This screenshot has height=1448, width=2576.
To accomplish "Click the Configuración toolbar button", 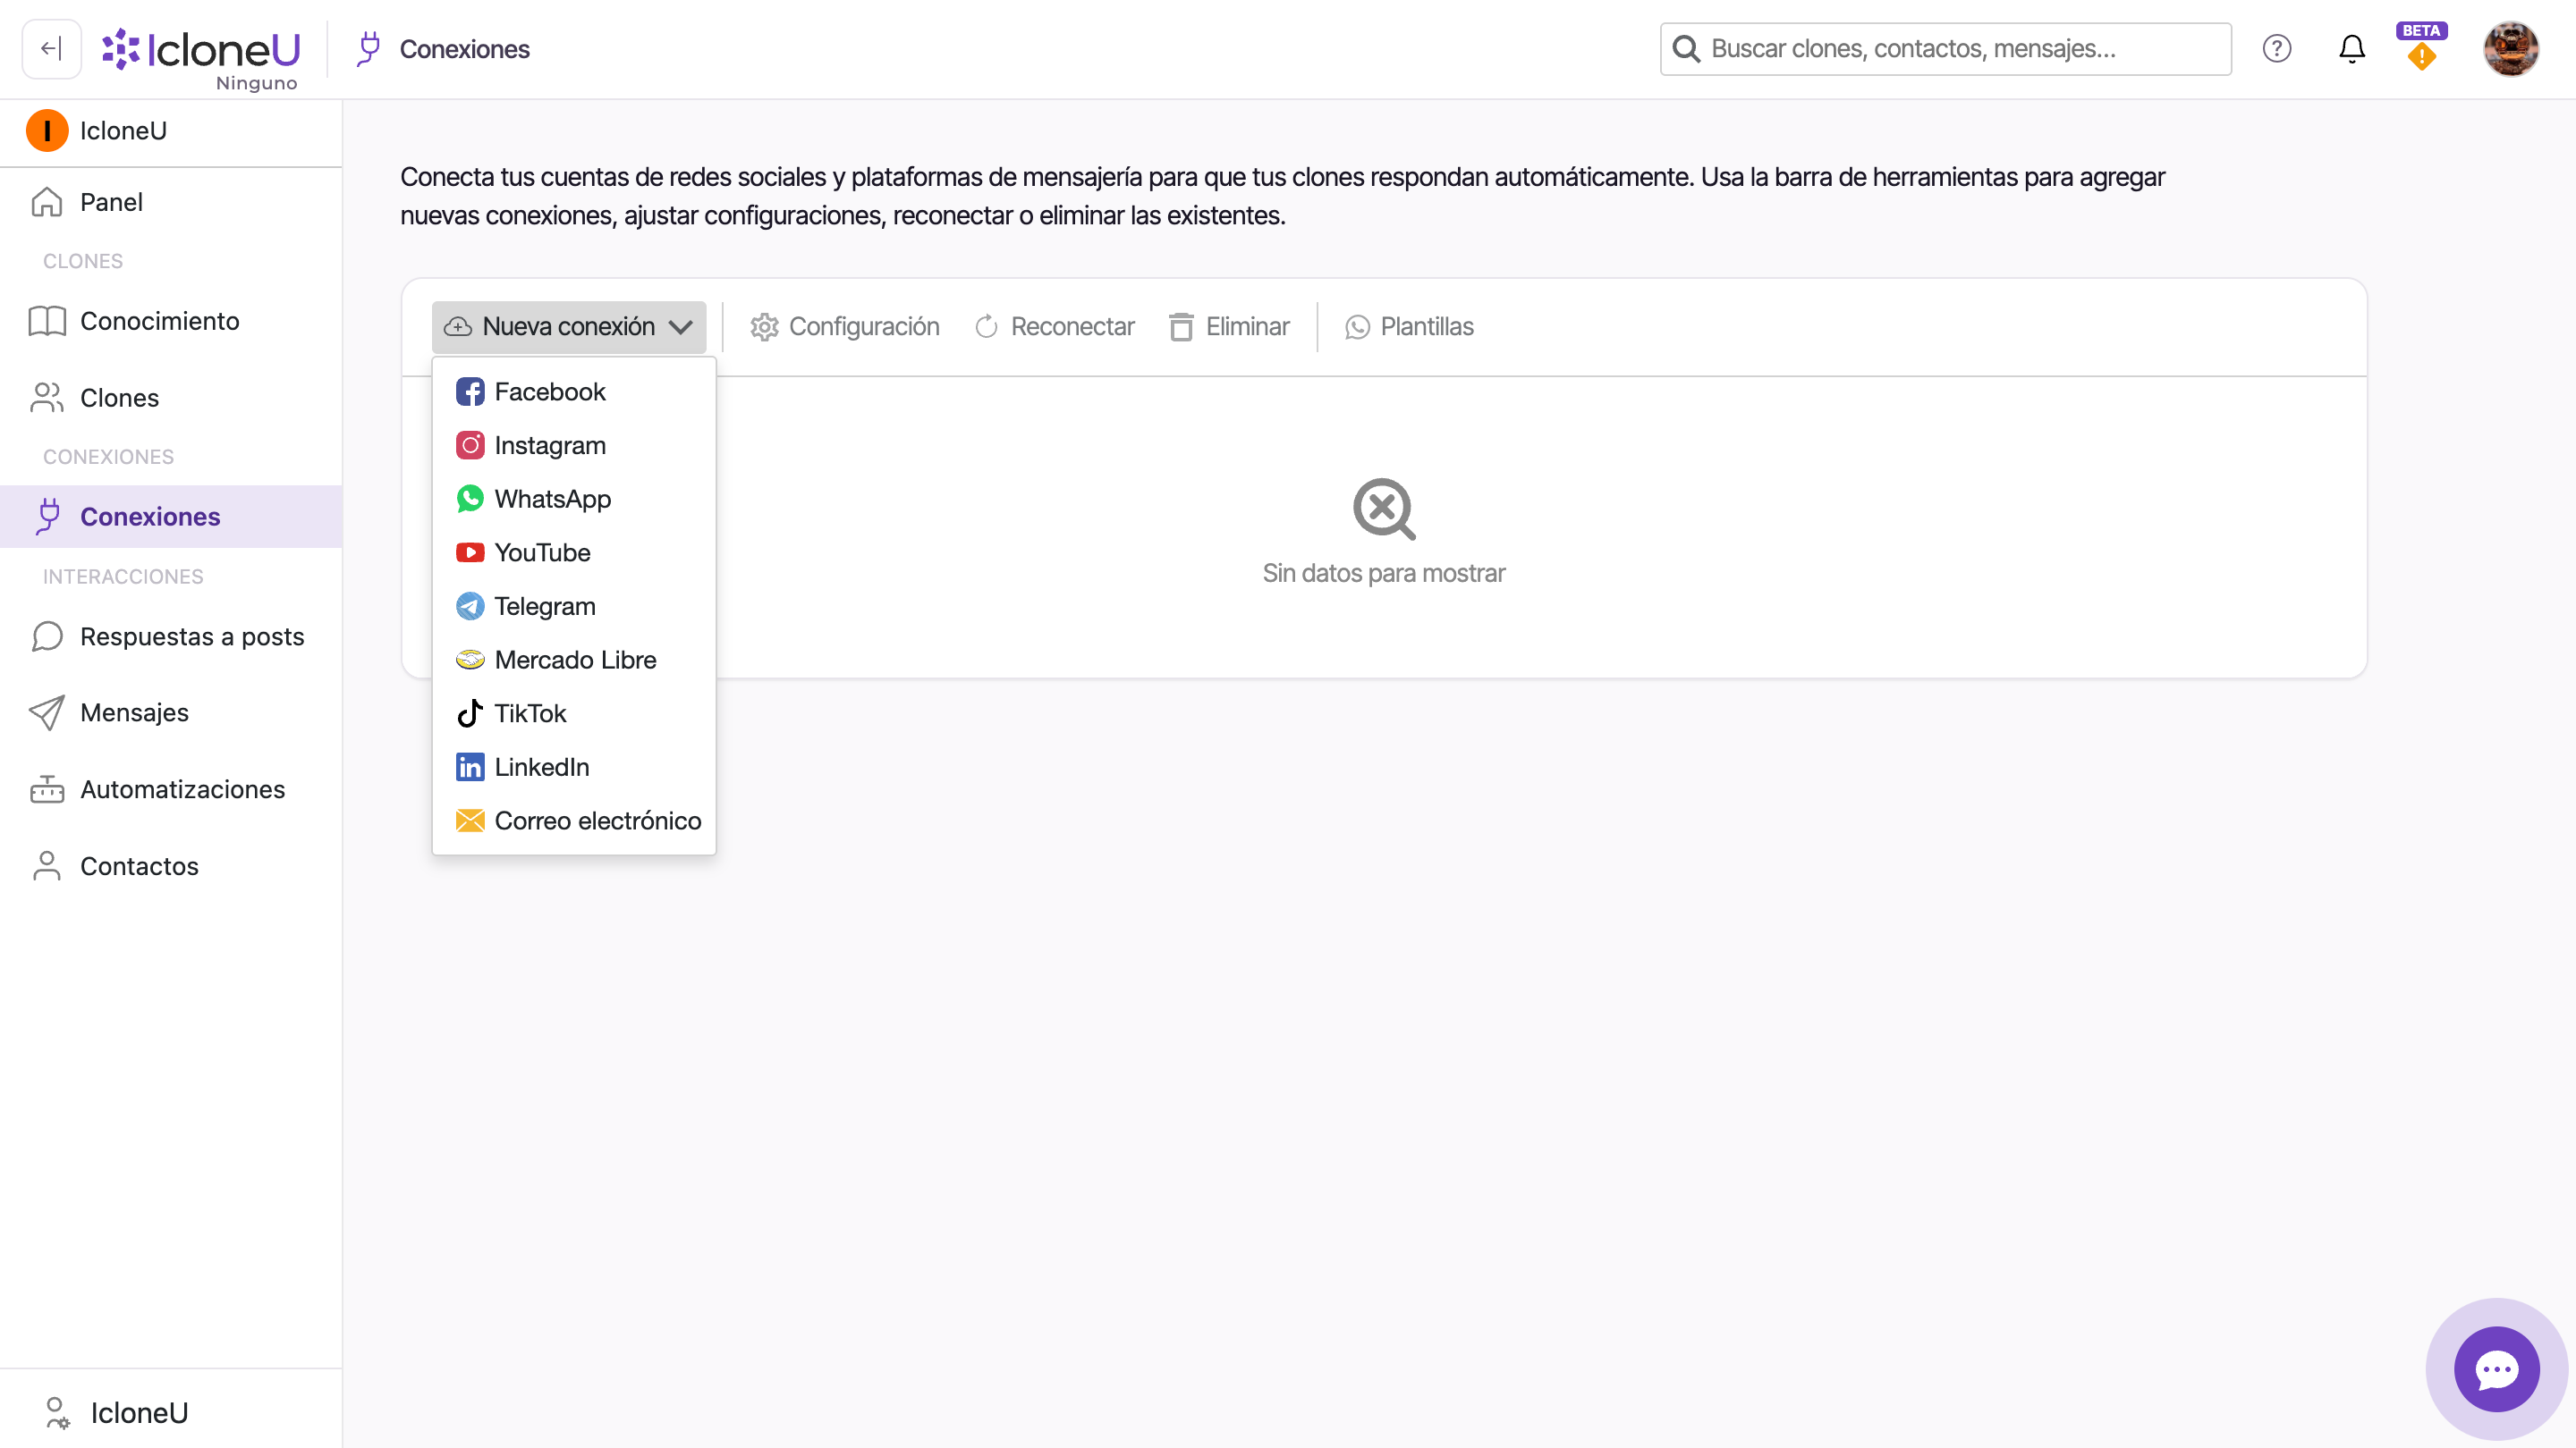I will click(845, 327).
